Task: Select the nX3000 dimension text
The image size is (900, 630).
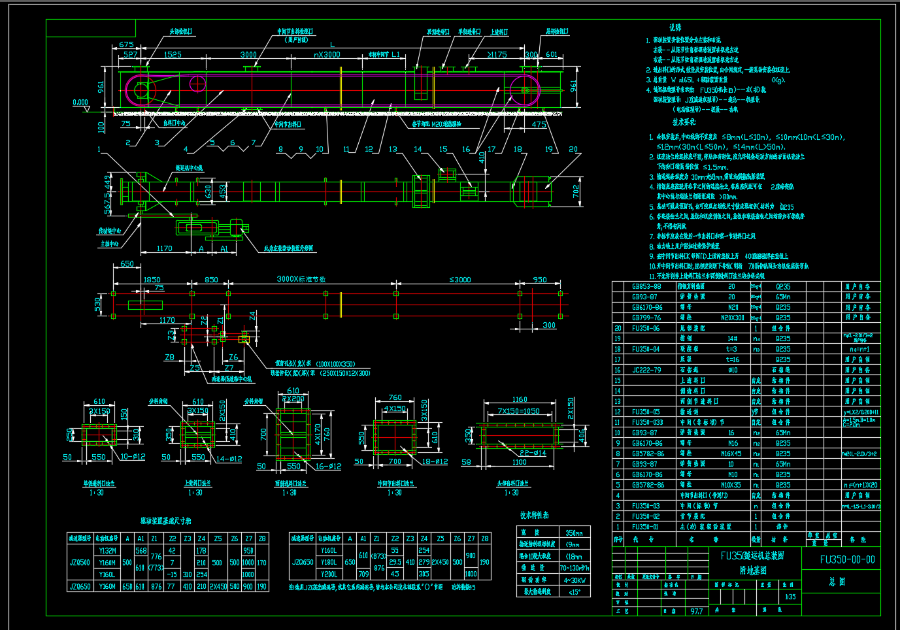Action: (327, 55)
